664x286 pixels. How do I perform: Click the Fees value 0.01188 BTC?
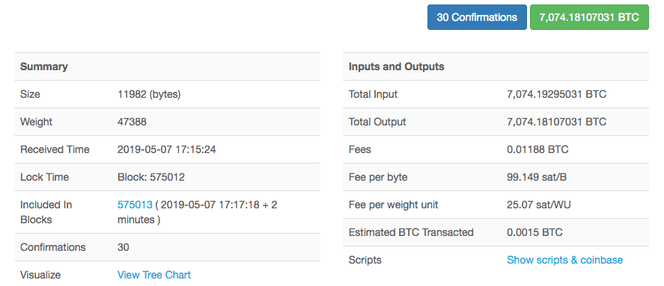click(x=537, y=149)
